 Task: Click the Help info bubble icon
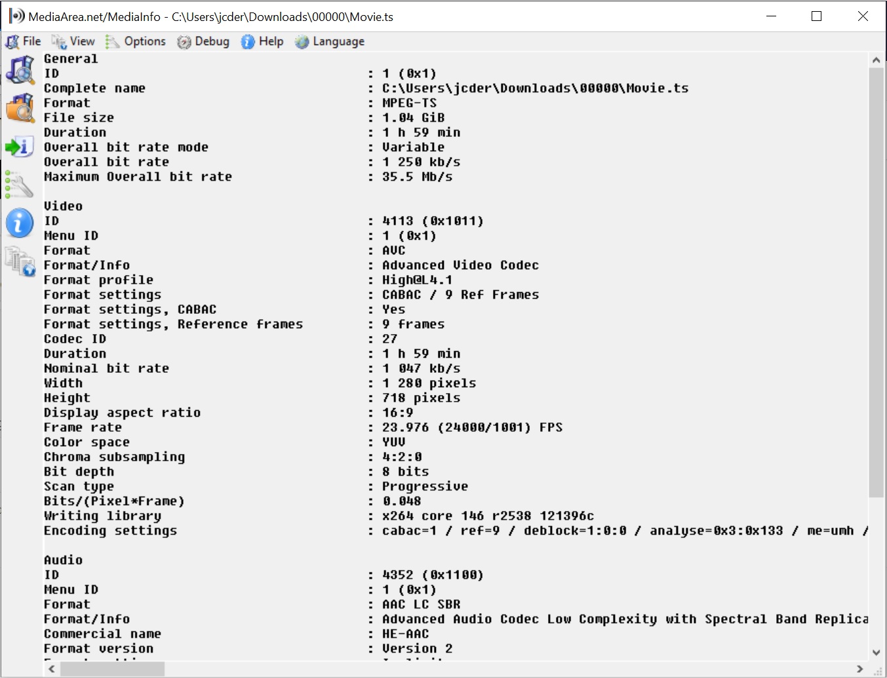point(246,41)
